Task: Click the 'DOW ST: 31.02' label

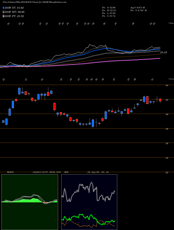Action: point(14,8)
